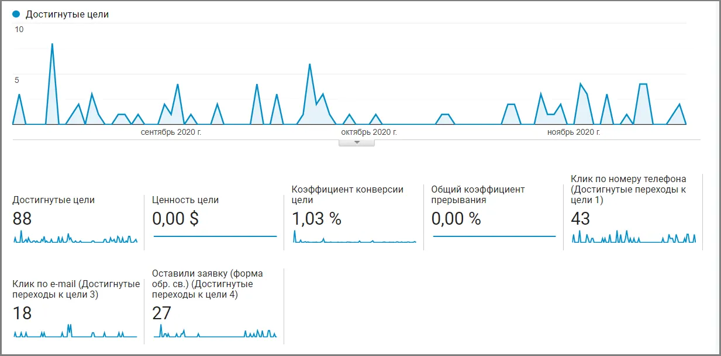Click the Достигнутые цели chart legend label
The height and width of the screenshot is (356, 721).
click(67, 14)
